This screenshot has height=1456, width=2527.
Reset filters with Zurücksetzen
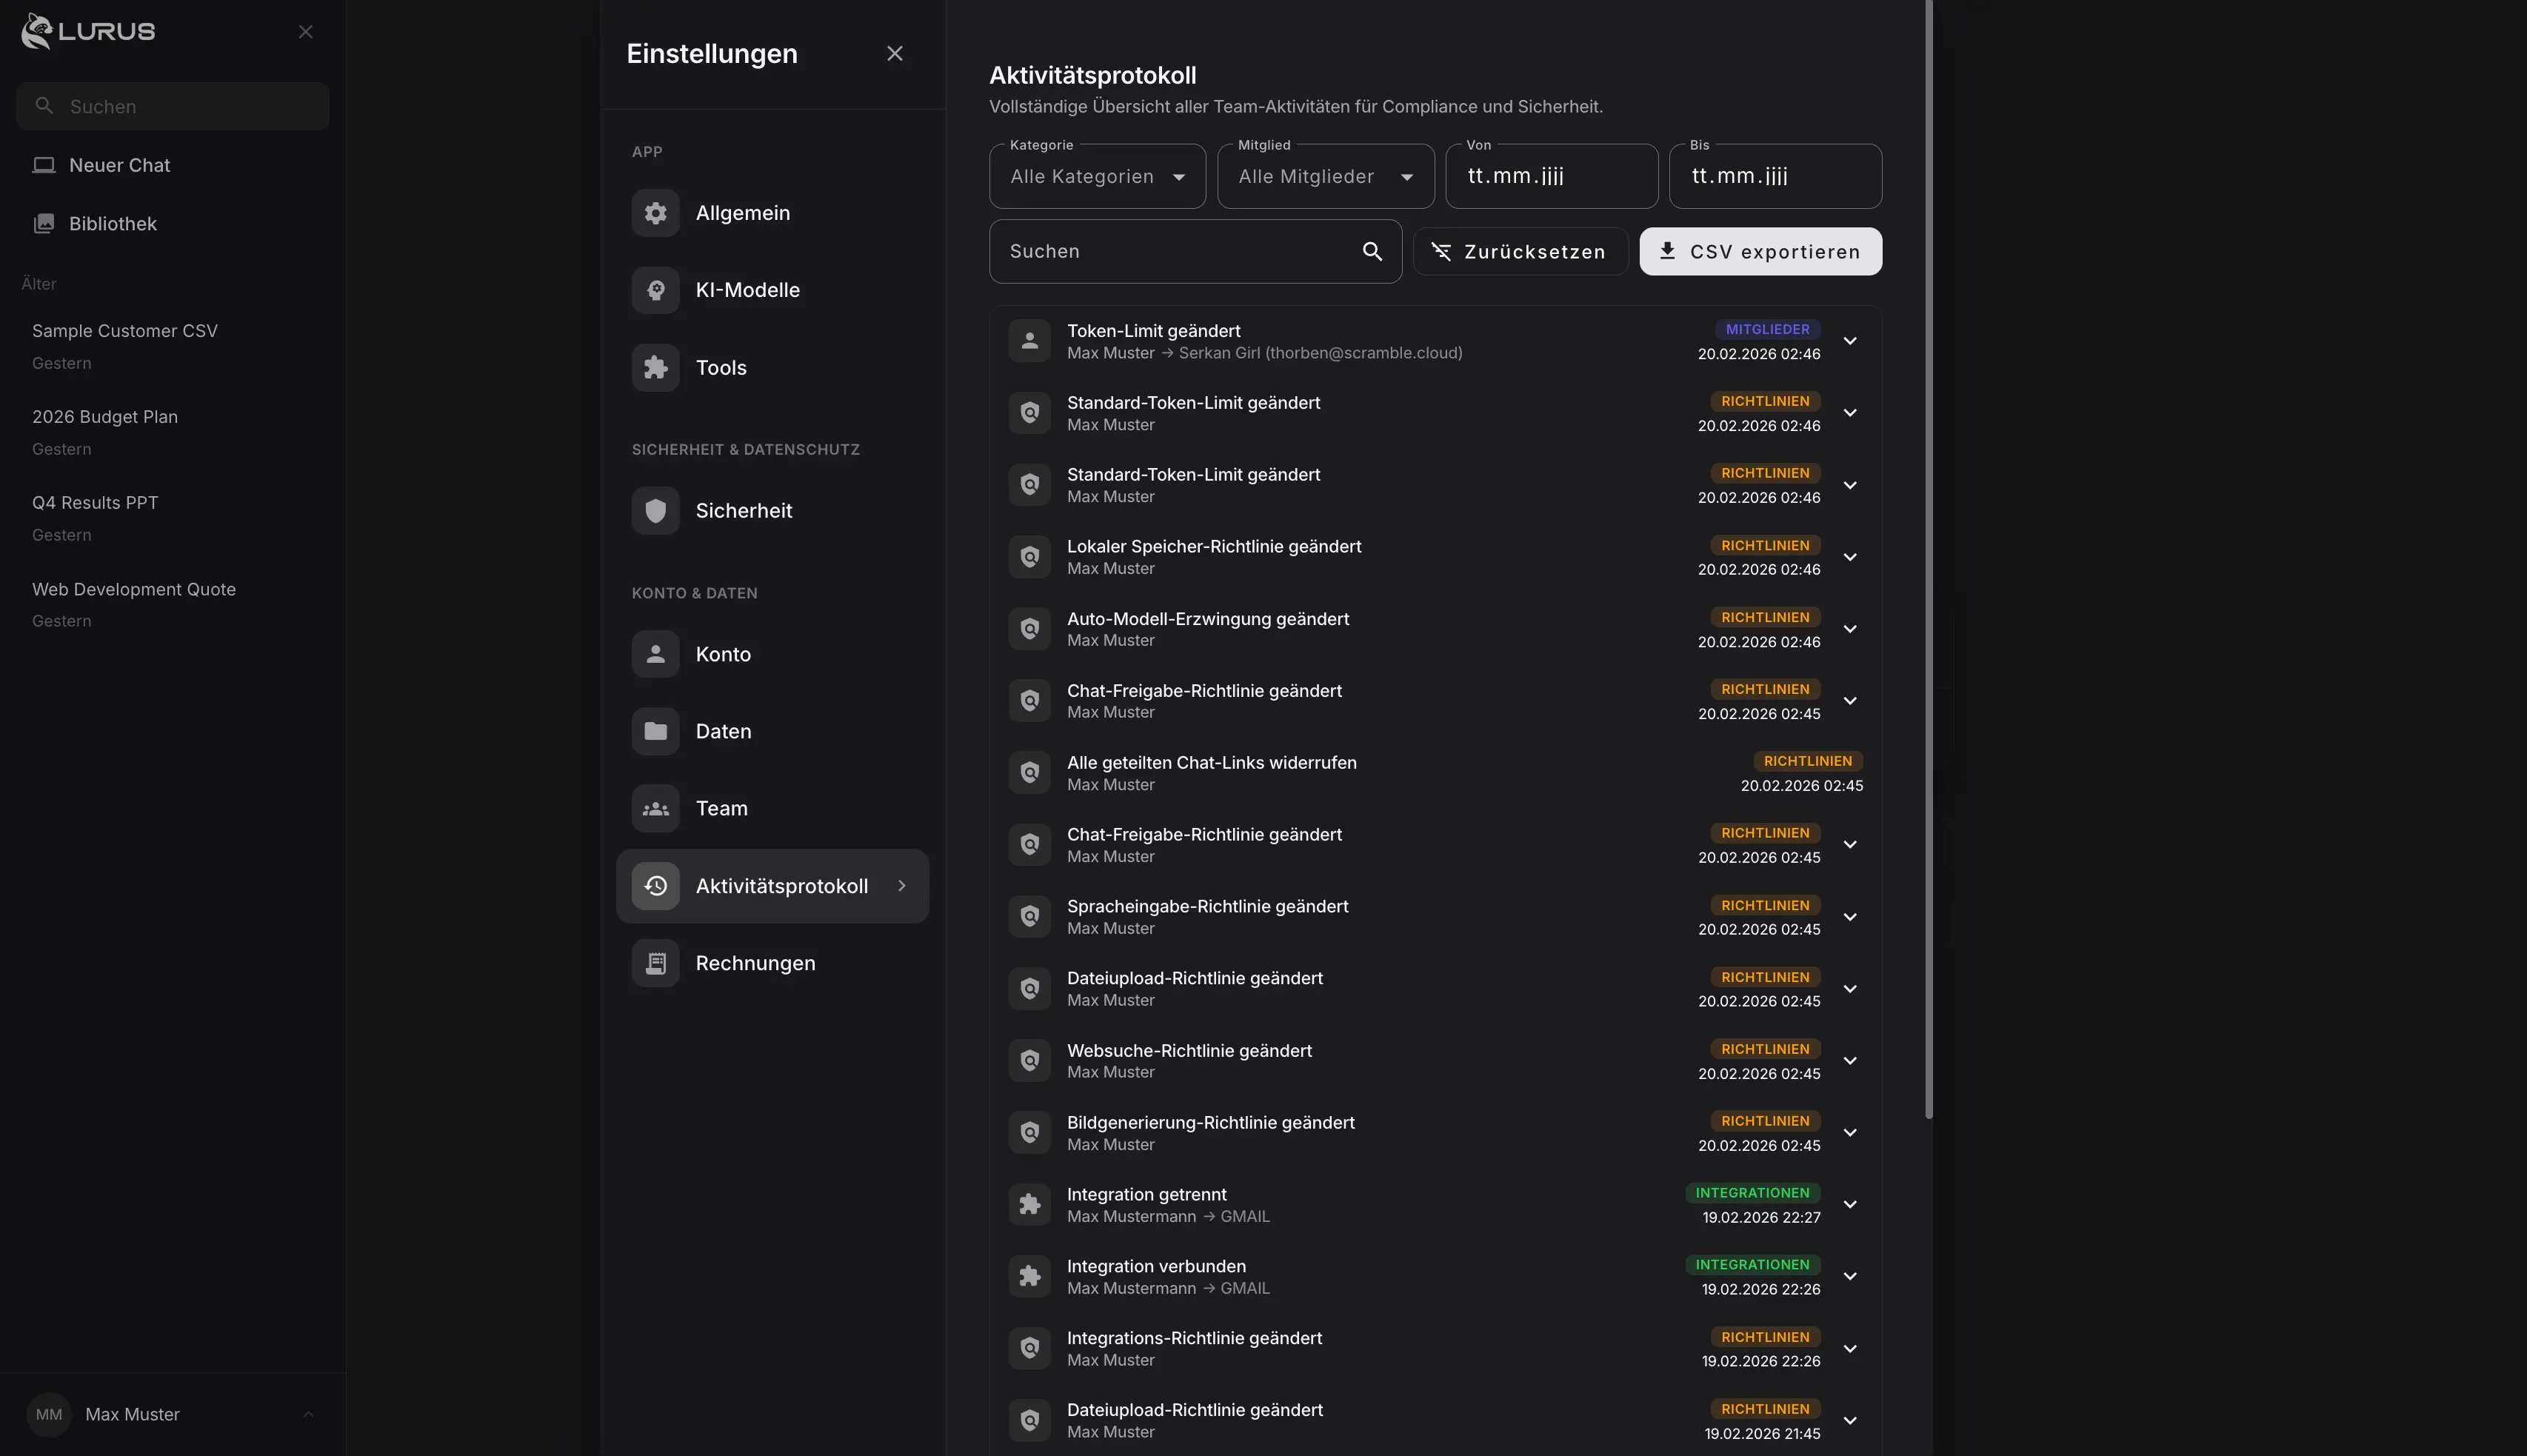[1519, 251]
